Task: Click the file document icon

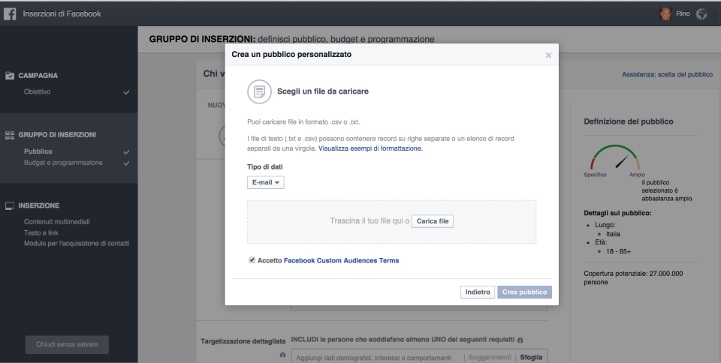Action: (258, 91)
